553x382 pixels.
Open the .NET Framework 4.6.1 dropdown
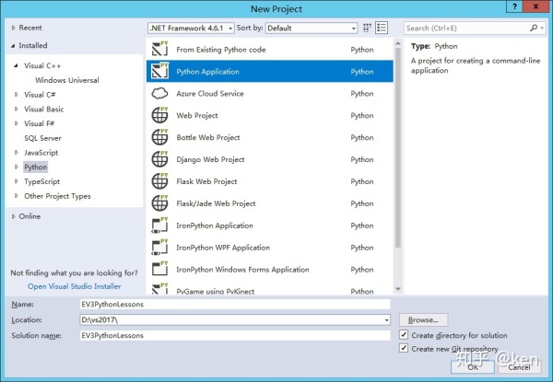[x=191, y=29]
